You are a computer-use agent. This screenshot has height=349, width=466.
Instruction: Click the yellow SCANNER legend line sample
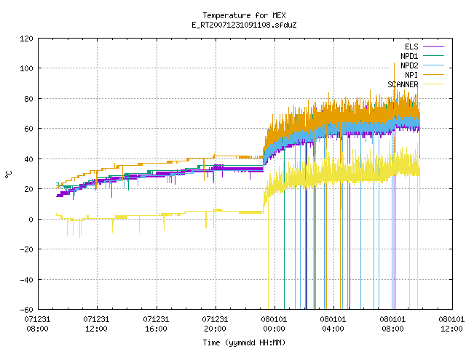click(x=434, y=84)
